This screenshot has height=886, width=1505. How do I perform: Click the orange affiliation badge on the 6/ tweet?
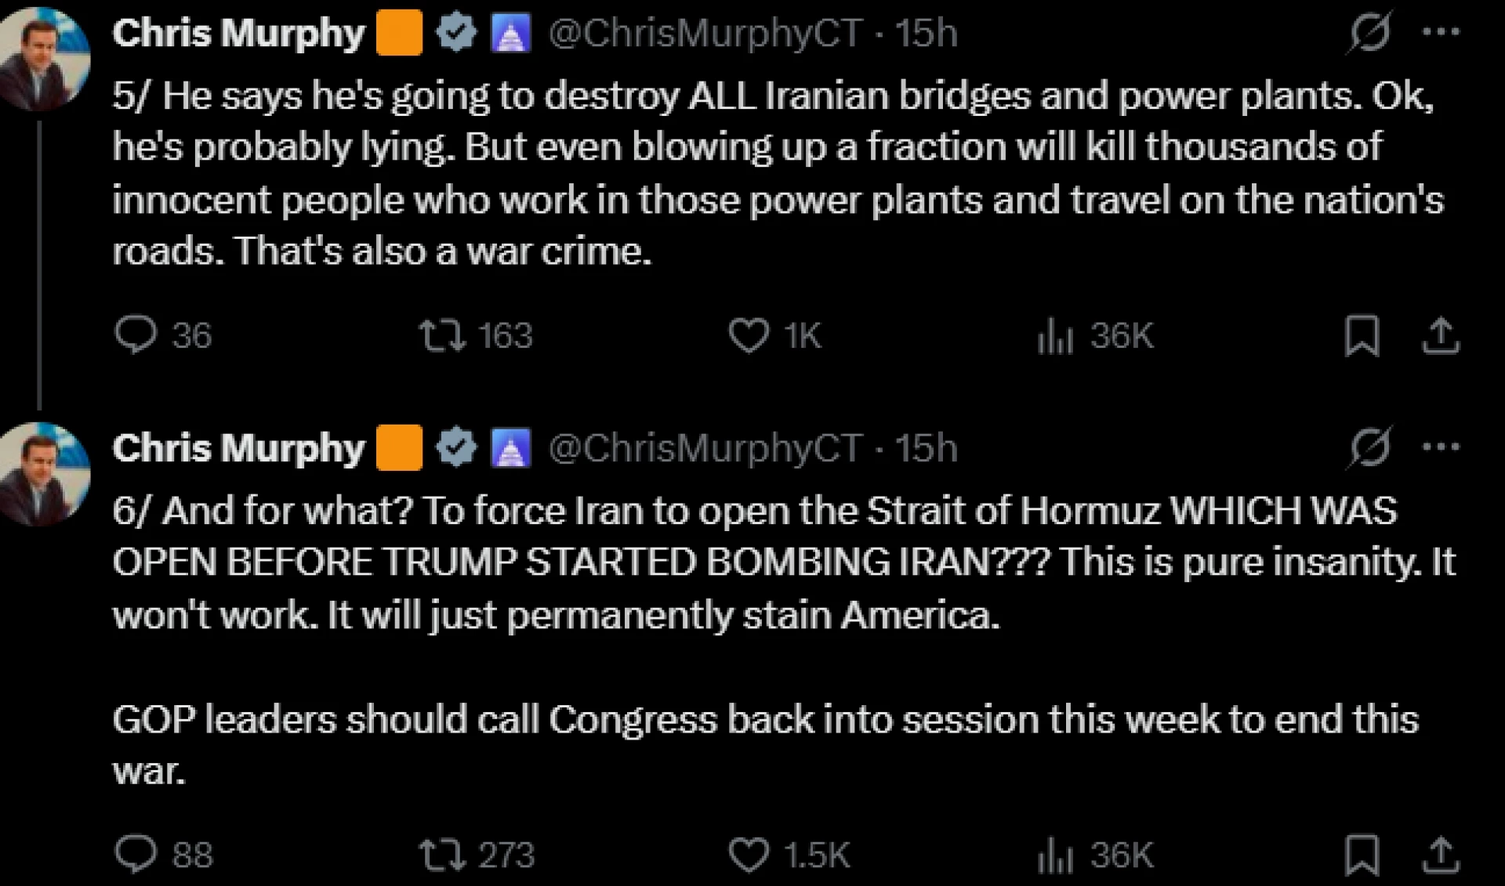point(399,448)
